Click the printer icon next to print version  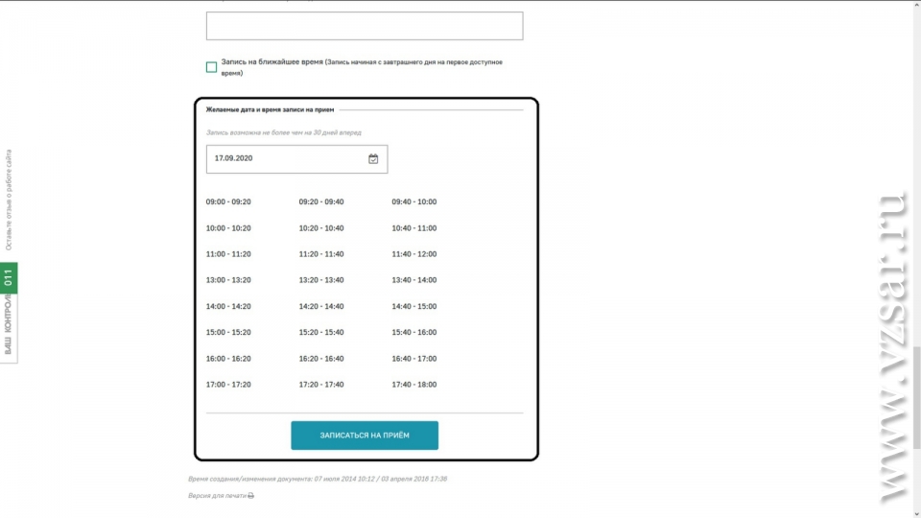pos(250,496)
